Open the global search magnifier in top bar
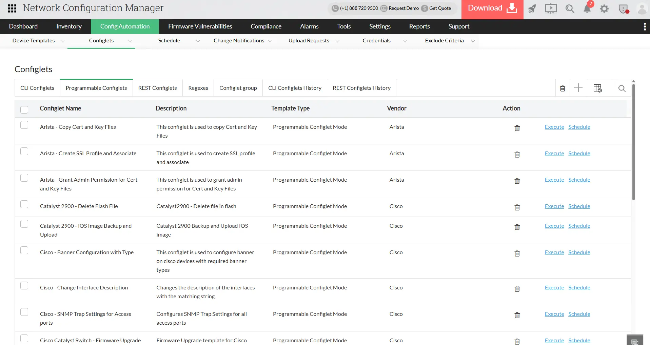The height and width of the screenshot is (345, 650). [570, 9]
